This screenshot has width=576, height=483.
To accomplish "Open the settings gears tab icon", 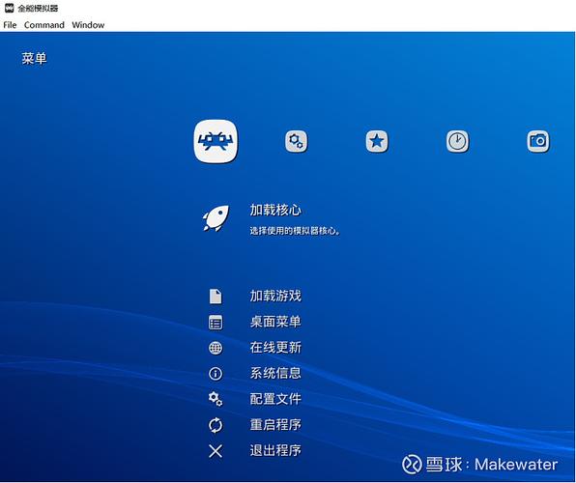I will coord(296,141).
